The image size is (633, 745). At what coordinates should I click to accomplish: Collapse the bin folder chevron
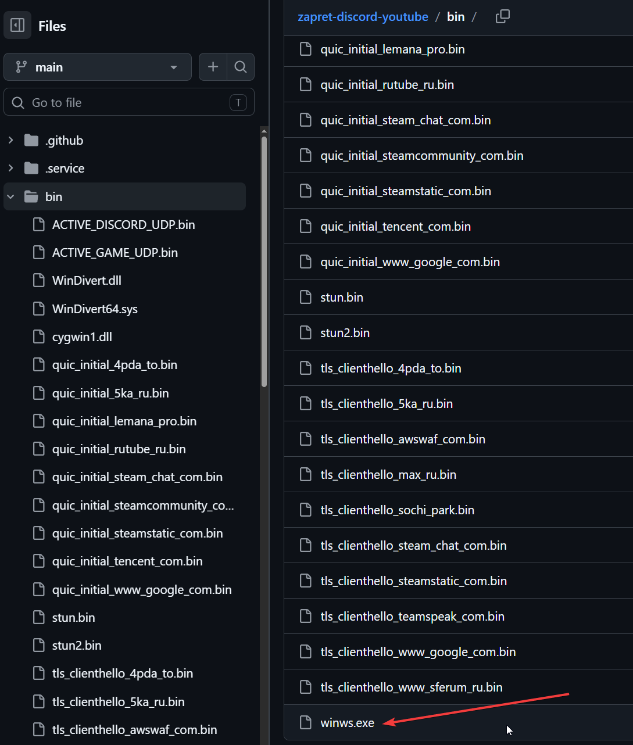pos(10,196)
